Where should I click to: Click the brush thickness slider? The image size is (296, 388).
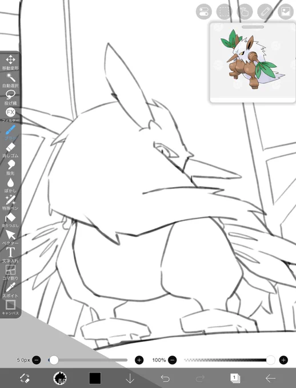click(x=88, y=360)
